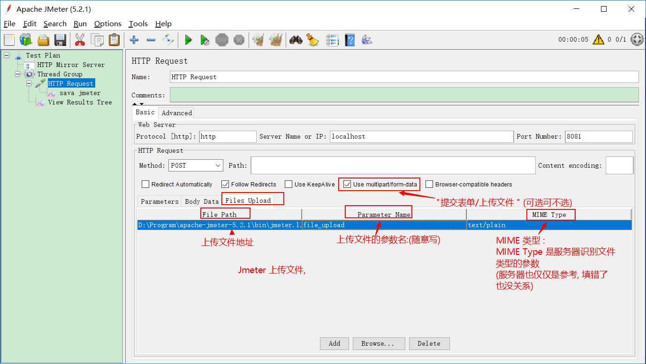Image resolution: width=646 pixels, height=364 pixels.
Task: Open the Templates toolbar icon
Action: tap(26, 40)
